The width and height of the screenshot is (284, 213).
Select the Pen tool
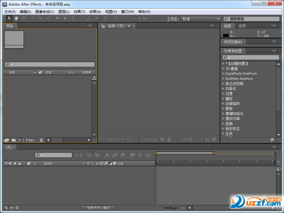pos(65,19)
